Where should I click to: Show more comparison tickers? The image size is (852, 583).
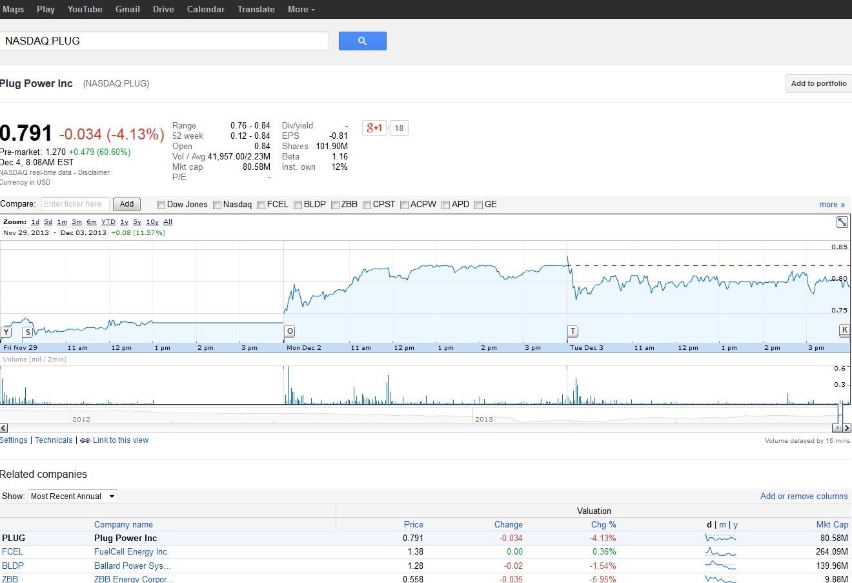[831, 205]
